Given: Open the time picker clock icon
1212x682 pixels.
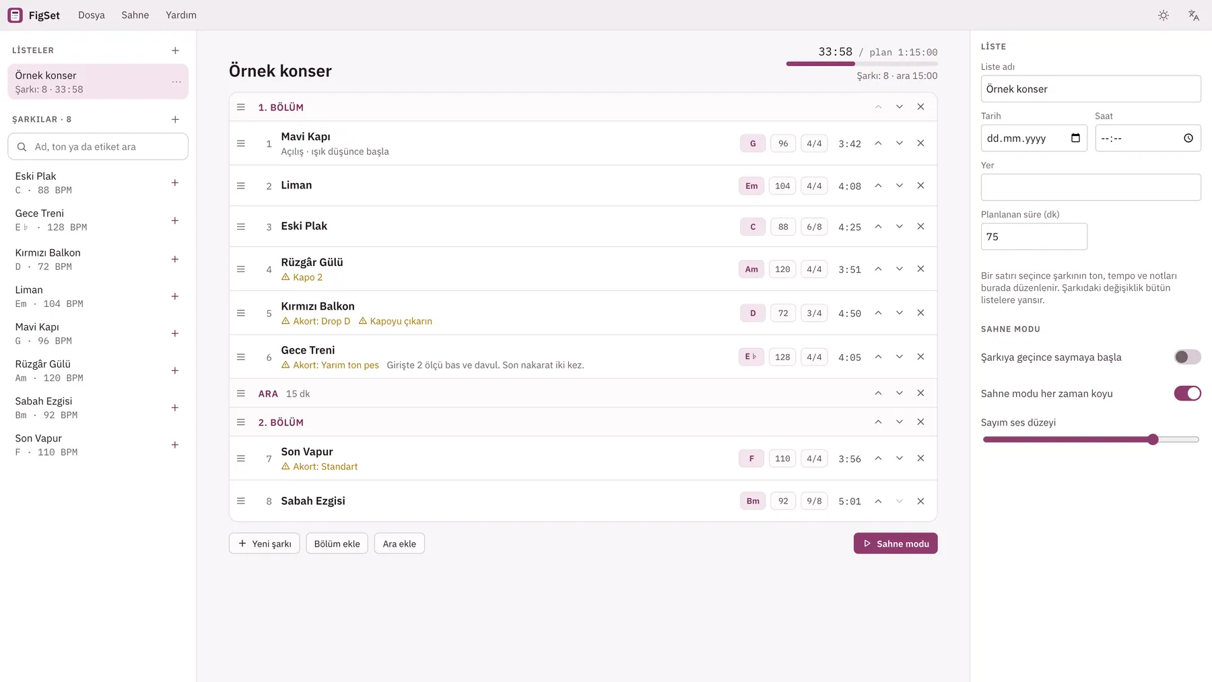Looking at the screenshot, I should 1188,138.
